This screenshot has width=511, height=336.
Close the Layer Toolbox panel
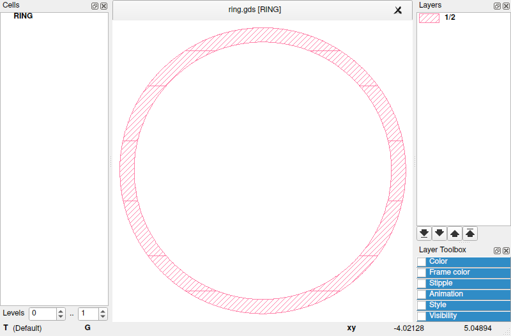pos(506,250)
